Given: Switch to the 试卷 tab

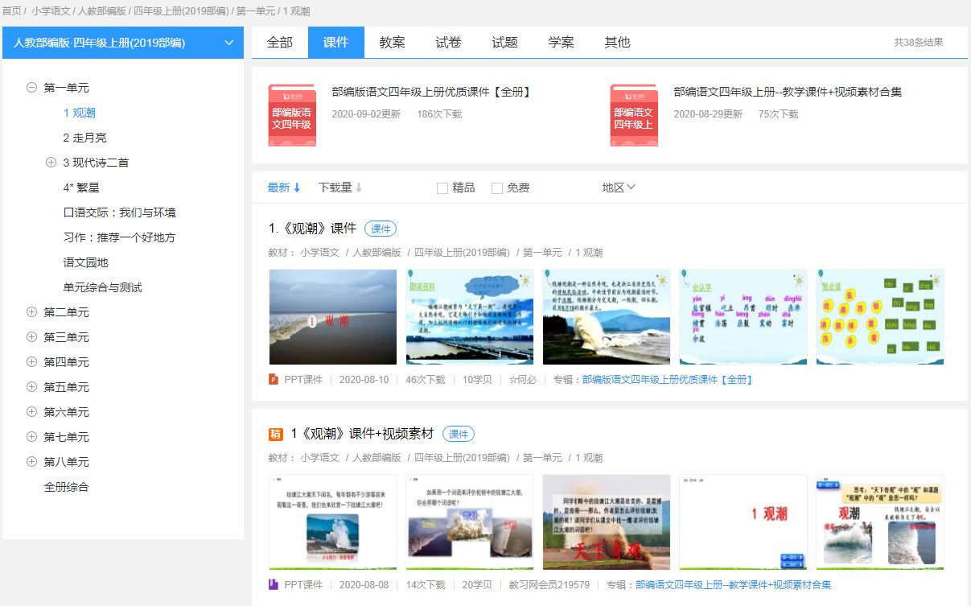Looking at the screenshot, I should point(448,42).
